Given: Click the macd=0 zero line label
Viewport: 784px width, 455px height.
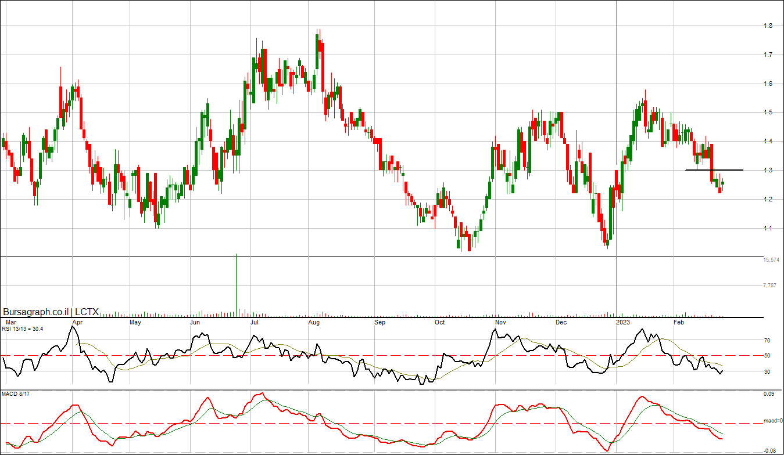Looking at the screenshot, I should (x=773, y=421).
